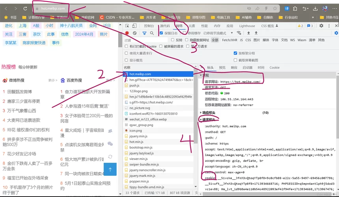Clear the network log with the circle-slash icon
This screenshot has width=339, height=197.
click(135, 33)
